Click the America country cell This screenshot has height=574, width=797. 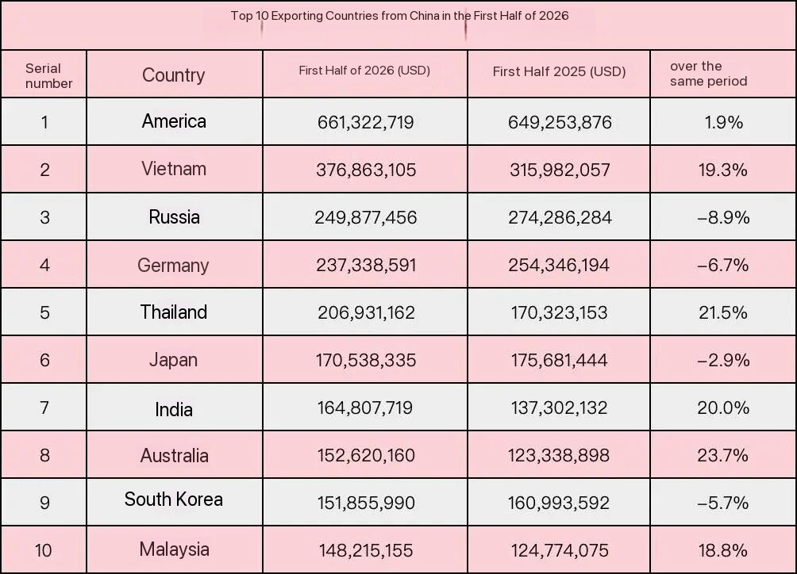(174, 121)
